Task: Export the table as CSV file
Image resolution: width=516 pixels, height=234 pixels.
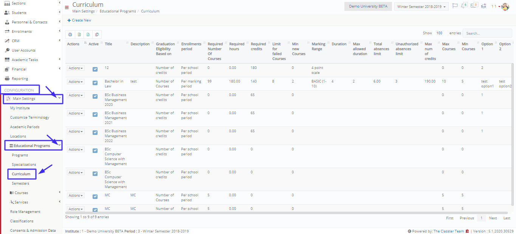Action: [x=88, y=35]
